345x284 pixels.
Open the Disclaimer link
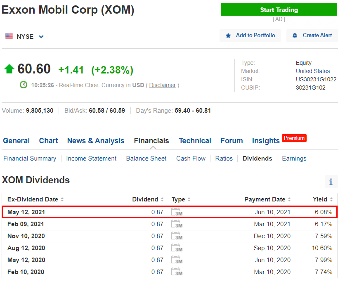(x=162, y=85)
